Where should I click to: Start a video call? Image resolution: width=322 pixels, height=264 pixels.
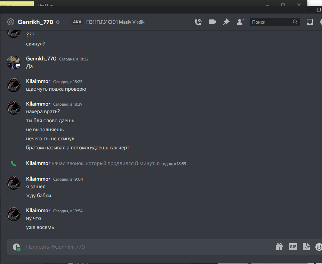point(212,22)
